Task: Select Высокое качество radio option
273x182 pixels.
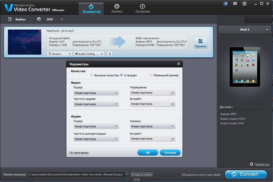Action: coord(92,75)
